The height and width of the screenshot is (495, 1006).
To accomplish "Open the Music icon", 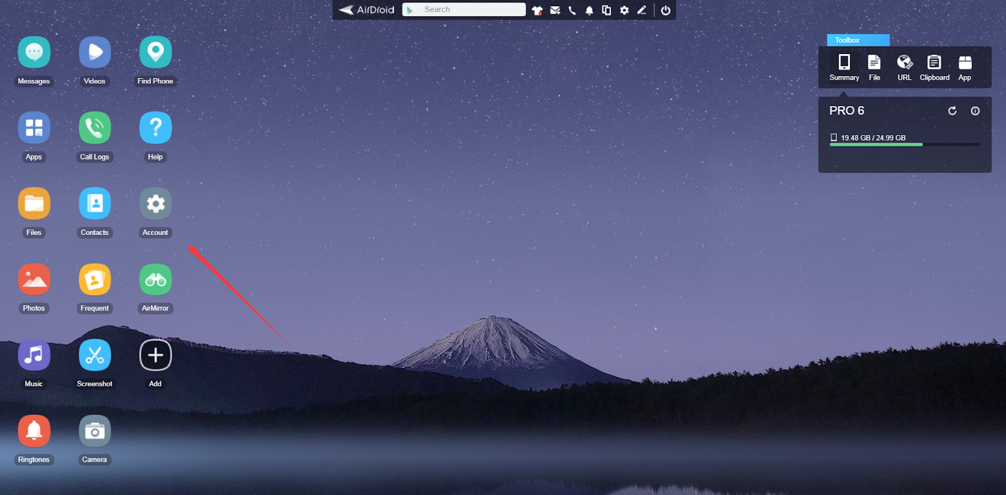I will (34, 355).
